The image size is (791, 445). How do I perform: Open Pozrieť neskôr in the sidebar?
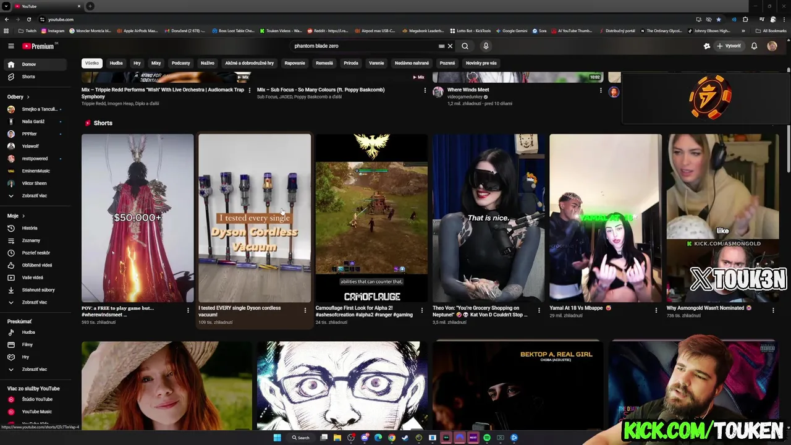[36, 253]
